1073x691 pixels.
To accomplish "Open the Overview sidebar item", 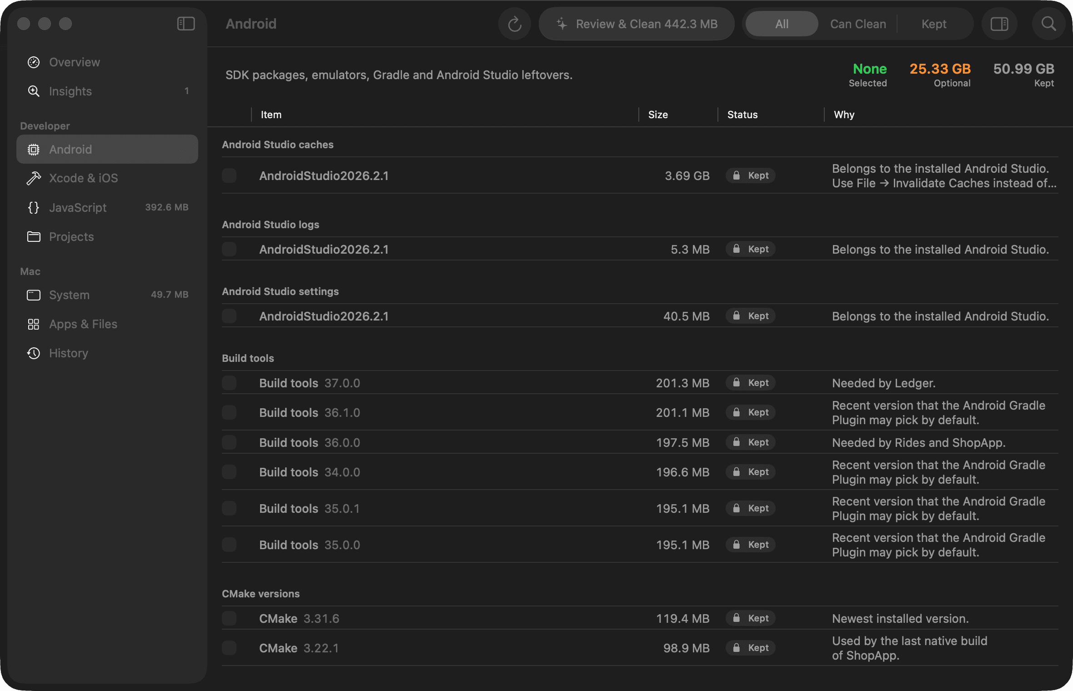I will [107, 62].
